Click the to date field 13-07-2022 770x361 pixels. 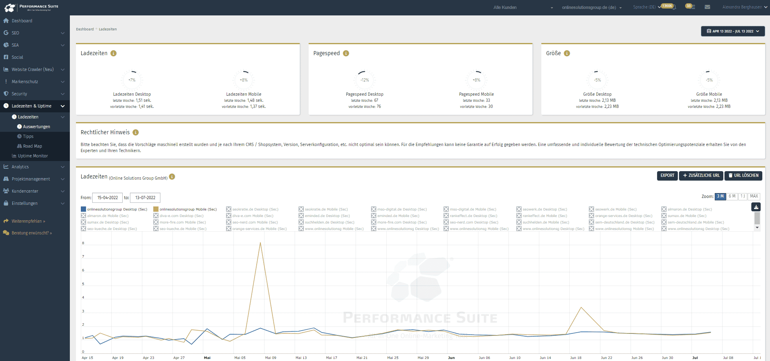pyautogui.click(x=145, y=198)
